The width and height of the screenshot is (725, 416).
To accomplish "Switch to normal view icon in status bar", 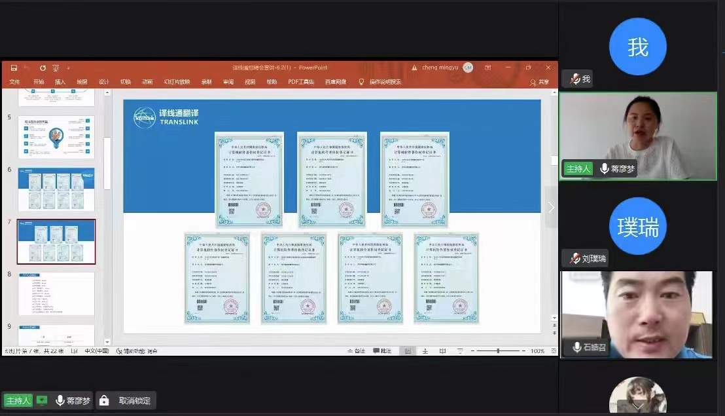I will click(407, 351).
